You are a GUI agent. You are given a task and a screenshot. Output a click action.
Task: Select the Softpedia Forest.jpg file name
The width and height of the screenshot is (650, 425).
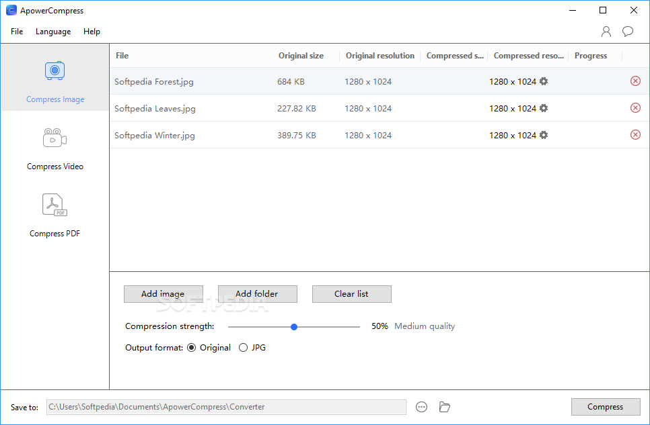(154, 81)
